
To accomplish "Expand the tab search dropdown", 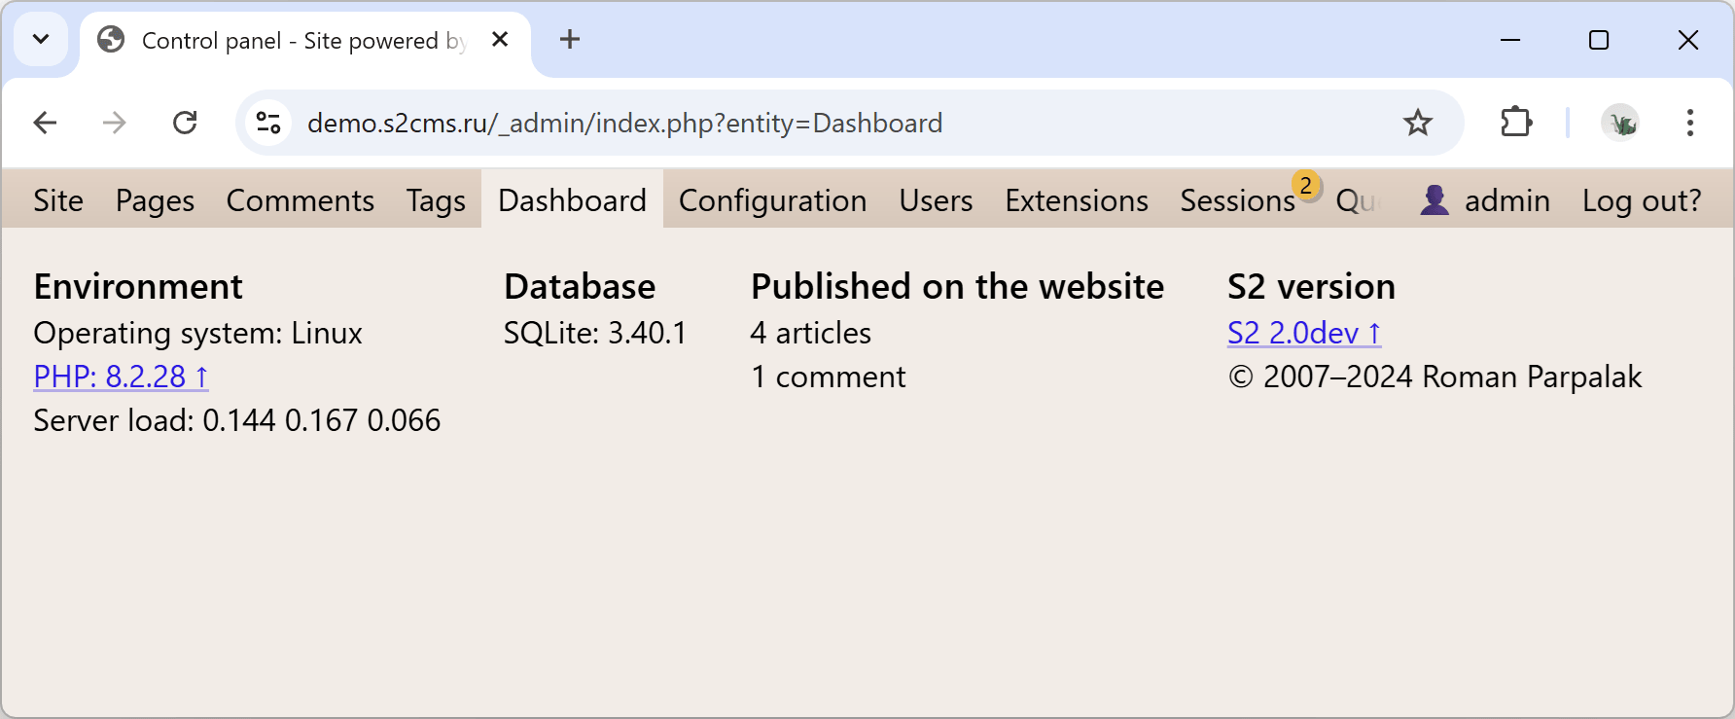I will (x=41, y=39).
